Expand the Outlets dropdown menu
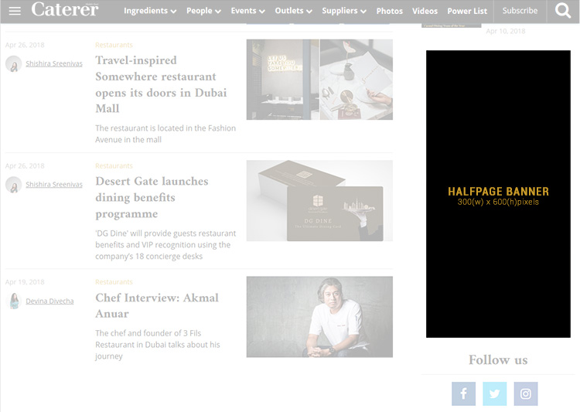 pos(293,11)
